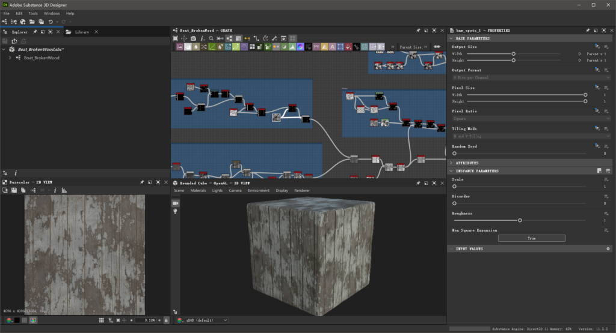Toggle the link-nodes display icon in graph toolbar
The width and height of the screenshot is (616, 333).
(229, 38)
